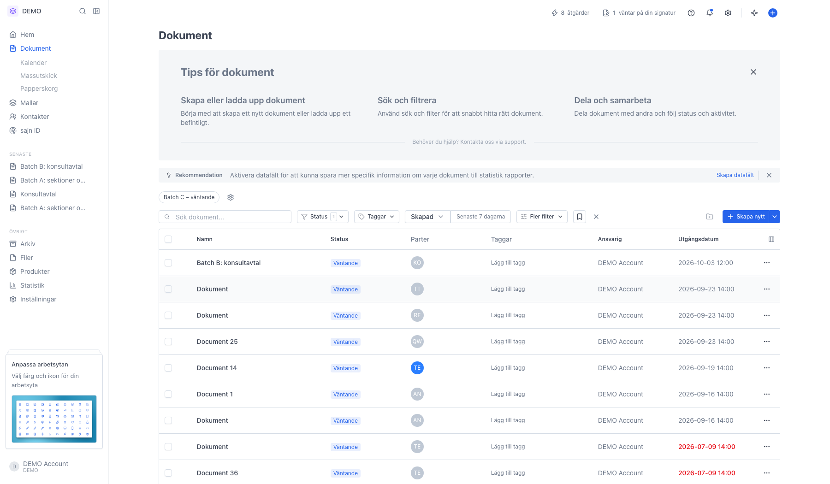Screen dimensions: 830x484
Task: Expand the Taggar dropdown
Action: click(x=377, y=217)
